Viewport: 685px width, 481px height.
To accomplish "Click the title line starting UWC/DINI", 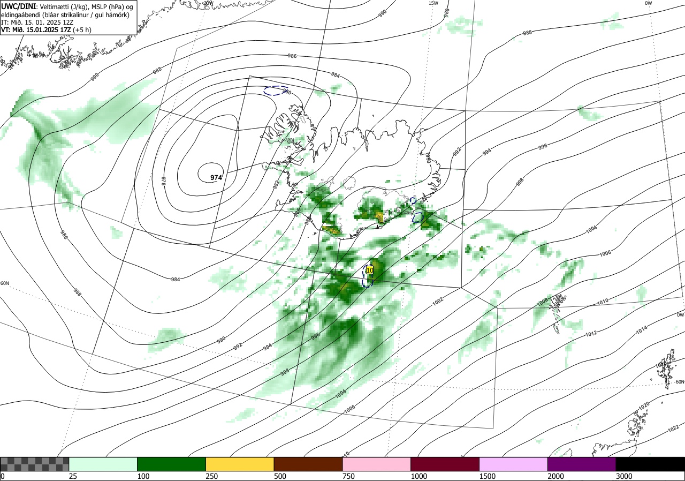I will click(x=67, y=6).
